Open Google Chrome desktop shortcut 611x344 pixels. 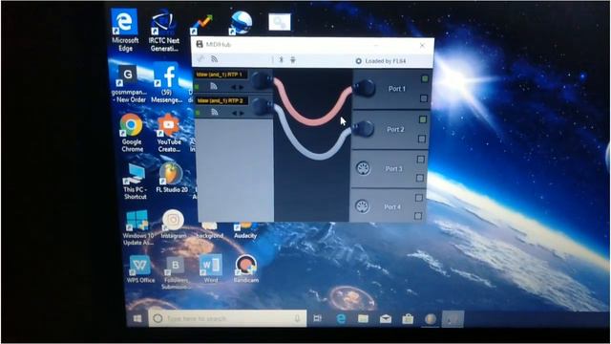click(132, 133)
